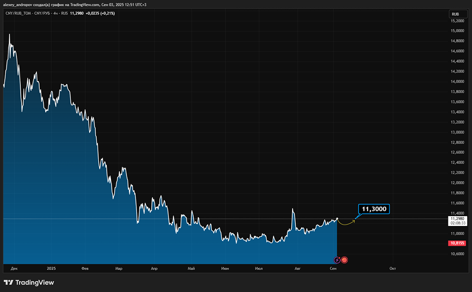Click the 14,0000 price axis label

[x=457, y=82]
